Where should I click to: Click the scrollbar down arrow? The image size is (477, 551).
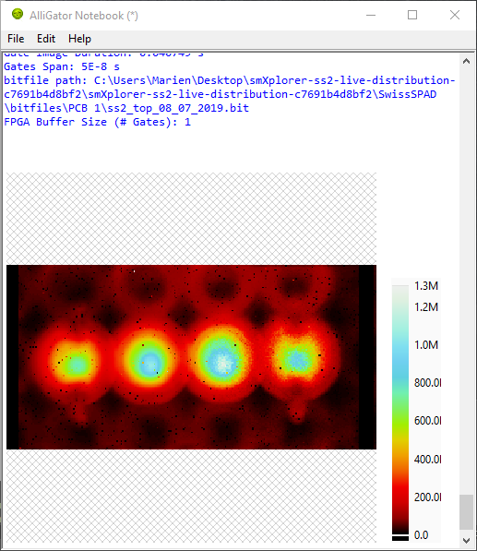(x=466, y=540)
